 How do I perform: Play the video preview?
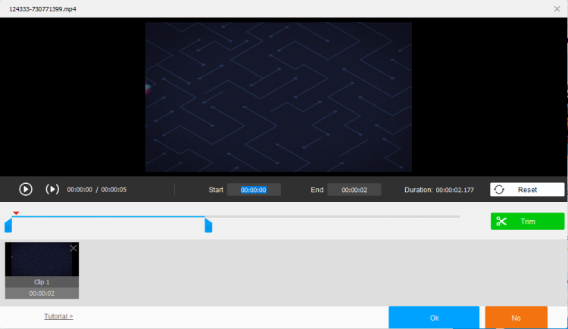(x=25, y=189)
